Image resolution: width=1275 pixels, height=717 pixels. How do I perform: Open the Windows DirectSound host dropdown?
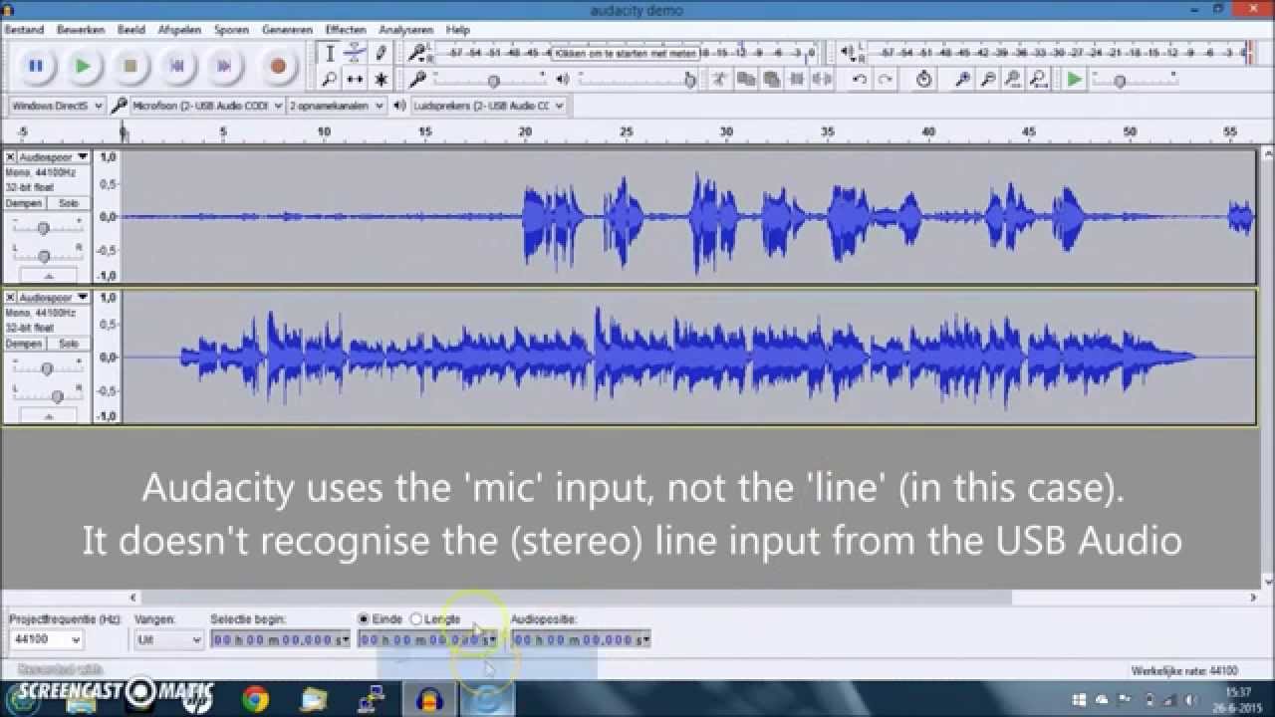point(57,106)
